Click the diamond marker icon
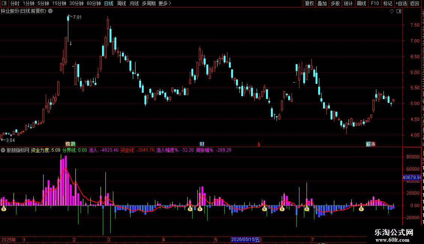Viewport: 424px width, 244px height. [392, 11]
